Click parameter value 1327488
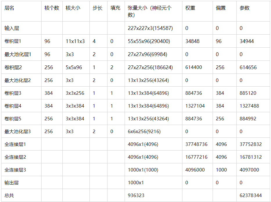This screenshot has height=202, width=271. (x=249, y=106)
